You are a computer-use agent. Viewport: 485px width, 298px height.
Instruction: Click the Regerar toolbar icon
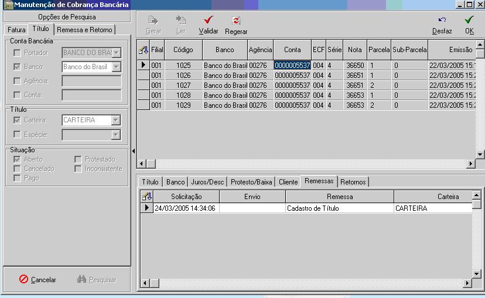coord(236,20)
